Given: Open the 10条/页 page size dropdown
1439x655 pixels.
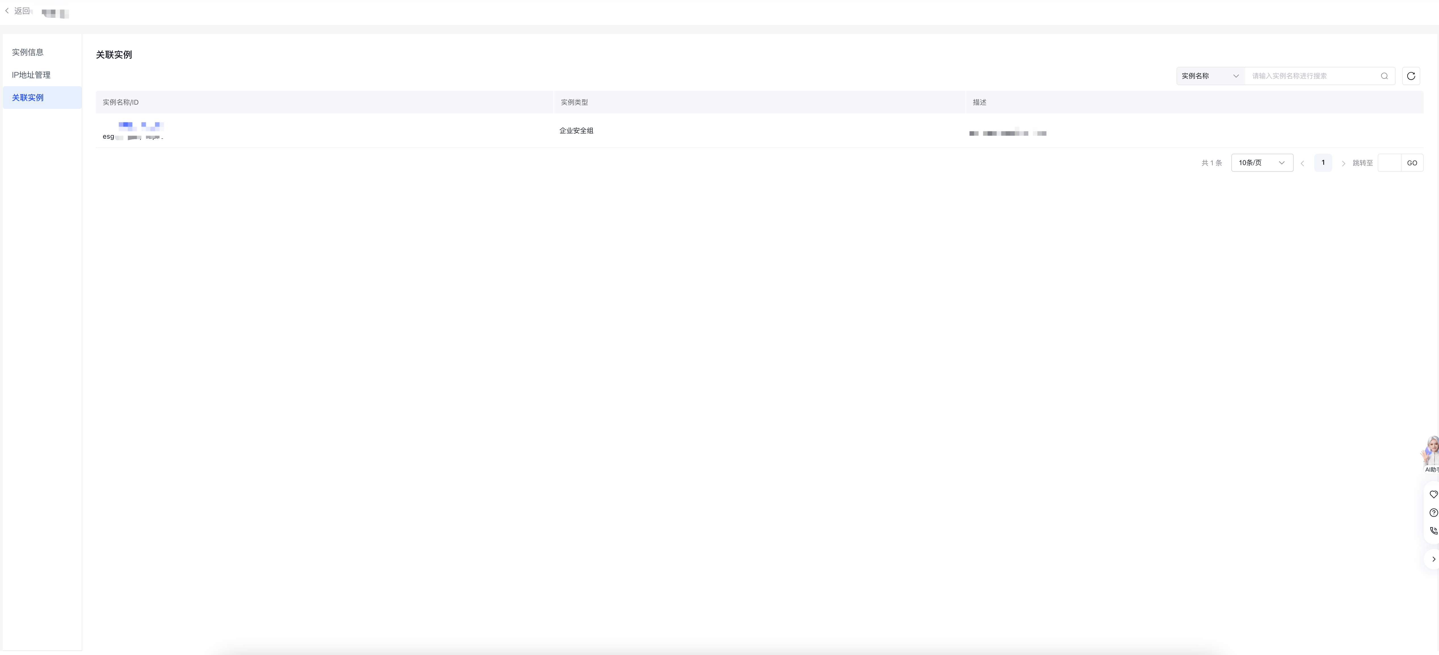Looking at the screenshot, I should (x=1262, y=163).
